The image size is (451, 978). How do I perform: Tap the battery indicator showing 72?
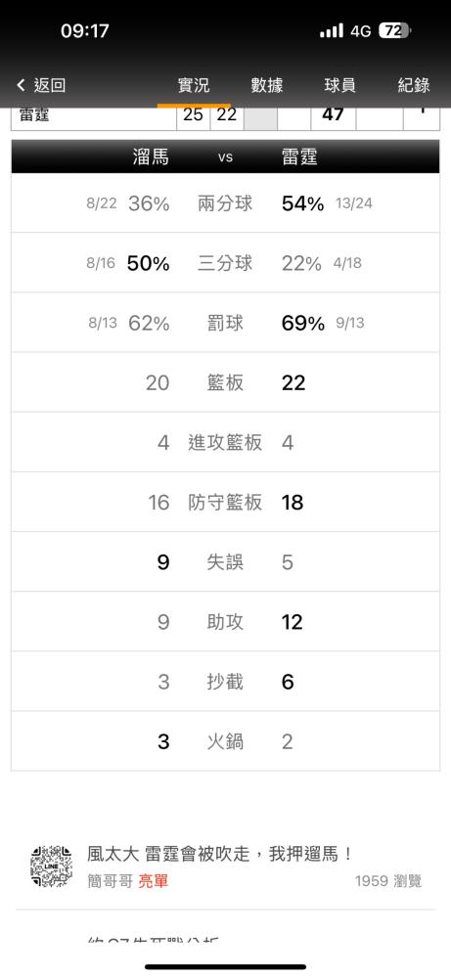395,30
